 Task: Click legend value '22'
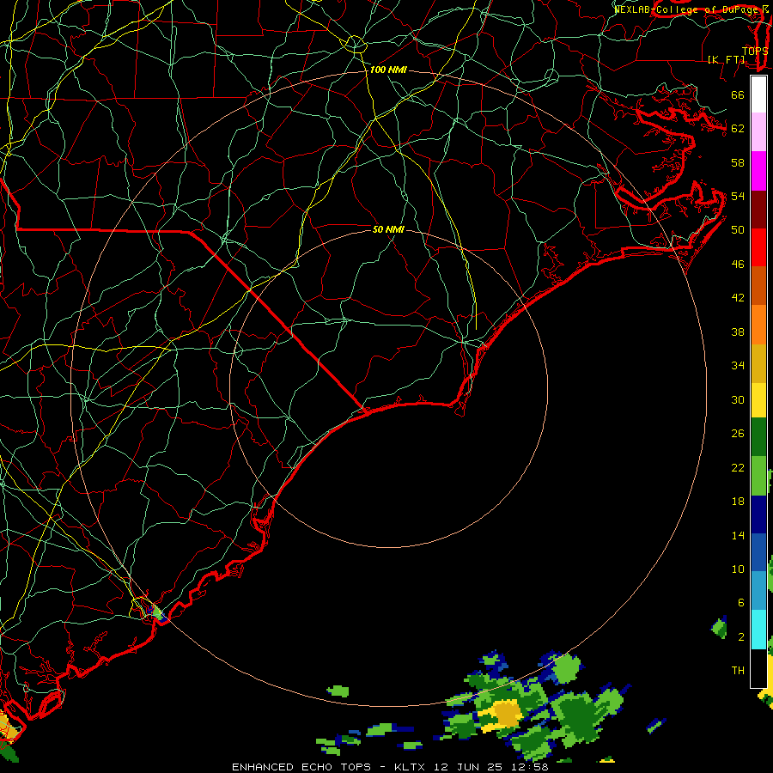[x=738, y=467]
